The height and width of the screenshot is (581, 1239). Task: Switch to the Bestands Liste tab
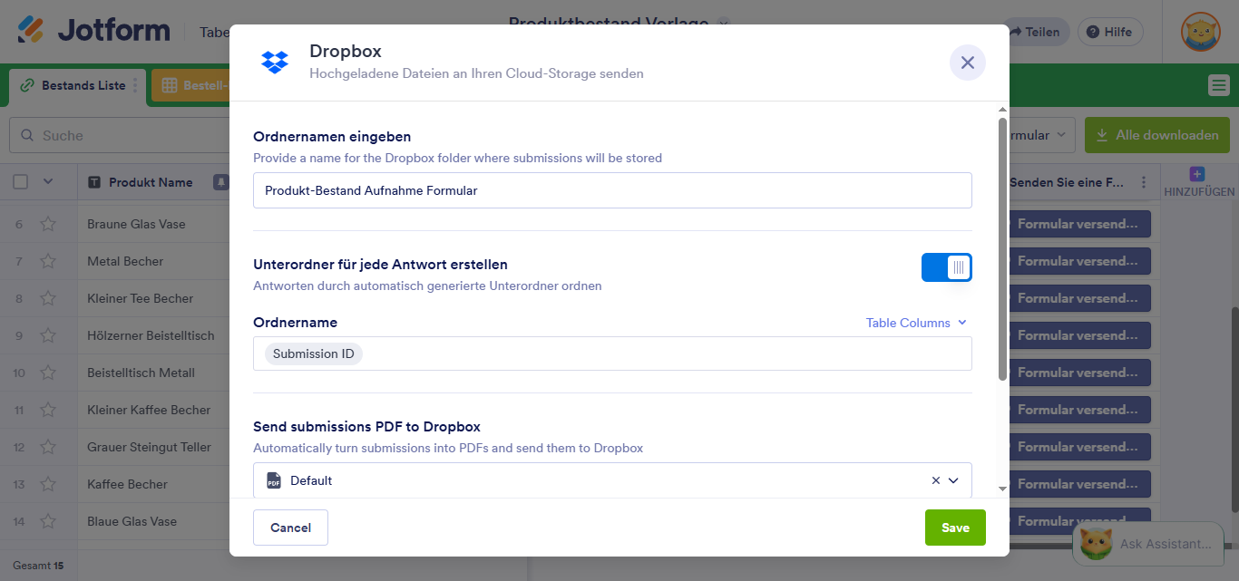tap(77, 85)
